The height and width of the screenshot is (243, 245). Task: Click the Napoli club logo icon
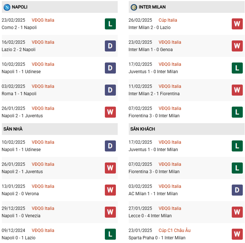coord(7,7)
